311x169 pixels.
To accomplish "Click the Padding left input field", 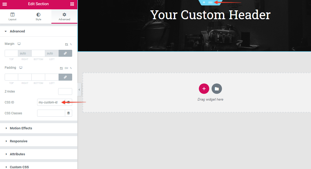I will 52,77.
